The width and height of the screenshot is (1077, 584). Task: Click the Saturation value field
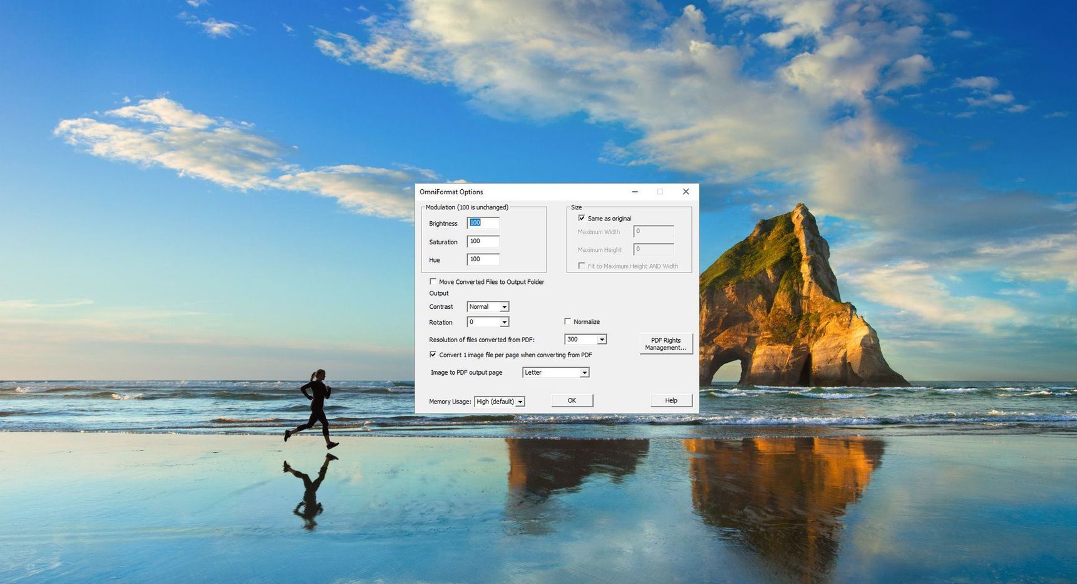click(x=483, y=241)
